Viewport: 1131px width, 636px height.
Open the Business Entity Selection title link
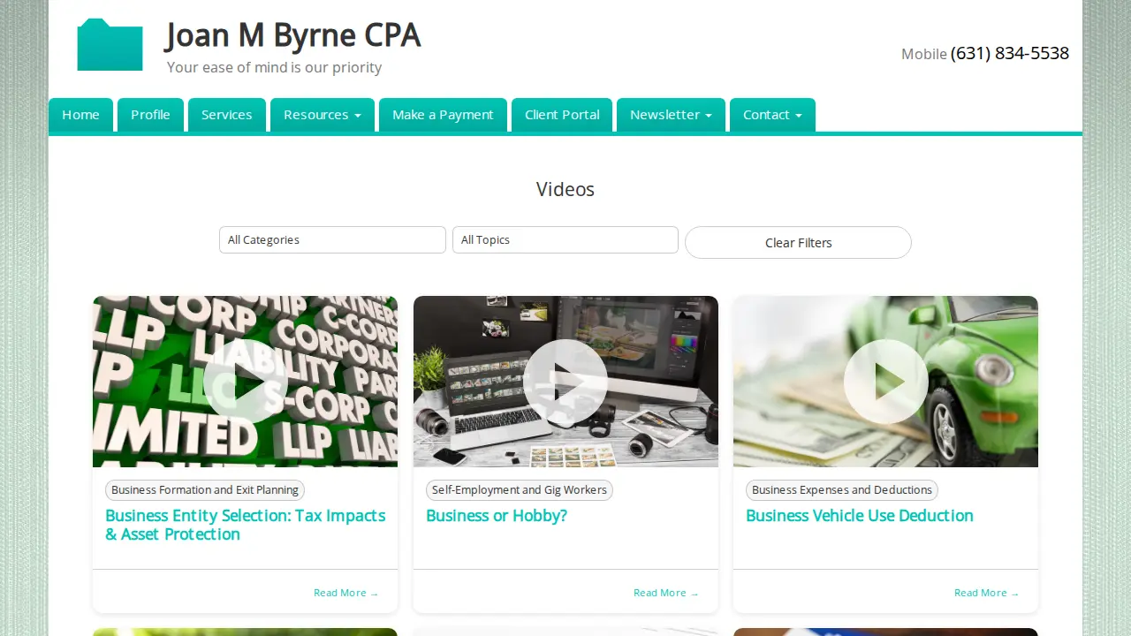[246, 525]
